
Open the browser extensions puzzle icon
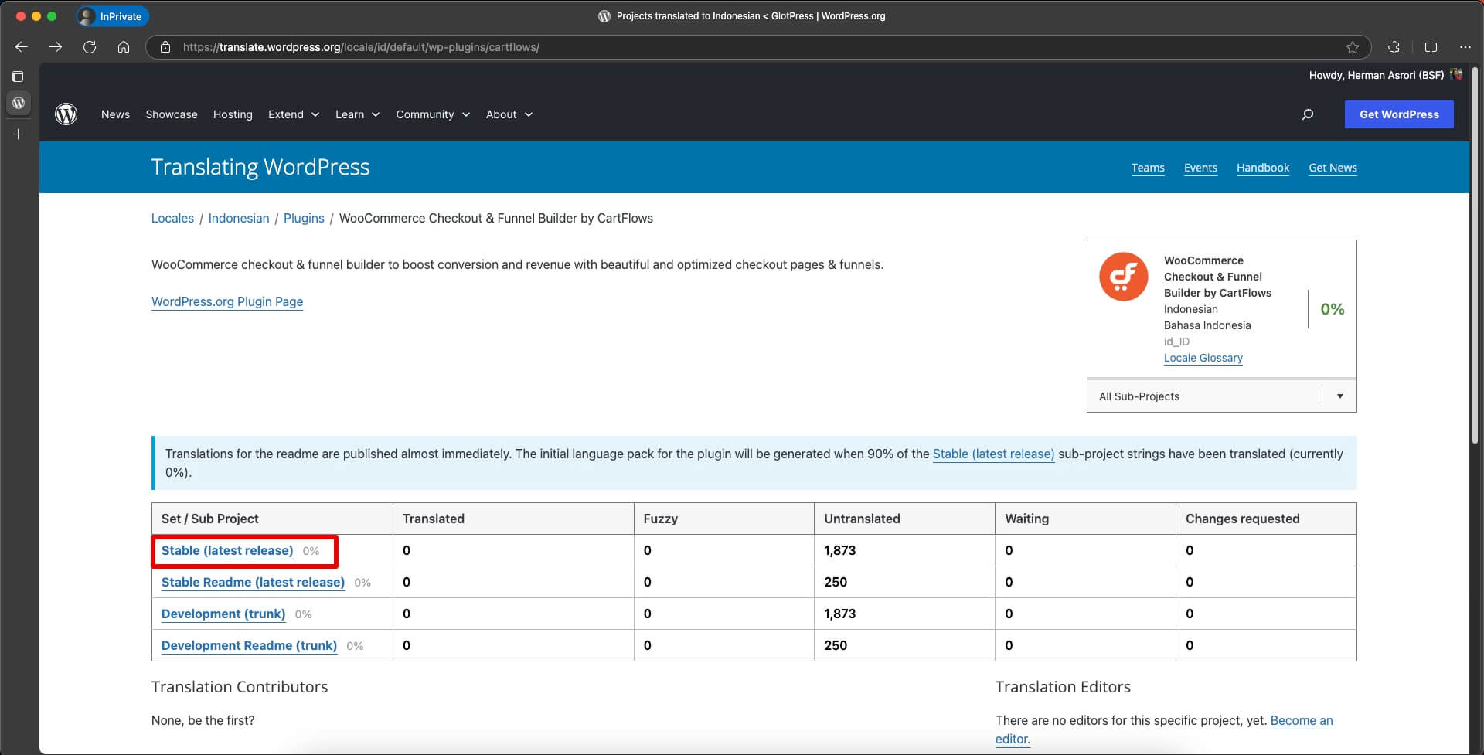coord(1394,47)
